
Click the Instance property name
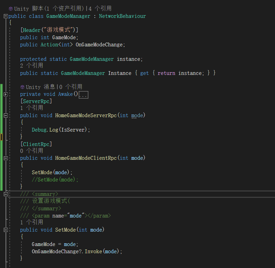point(120,73)
